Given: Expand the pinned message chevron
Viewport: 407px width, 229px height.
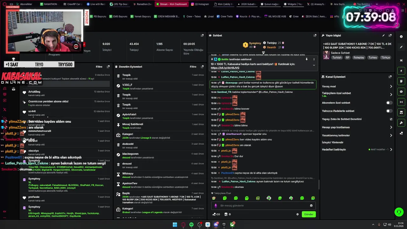Looking at the screenshot, I should [x=314, y=65].
